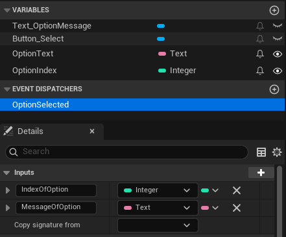
Task: Remove the IndexOfOption input parameter
Action: point(237,190)
